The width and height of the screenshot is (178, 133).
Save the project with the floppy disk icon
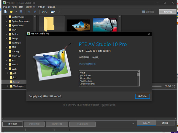(21, 12)
